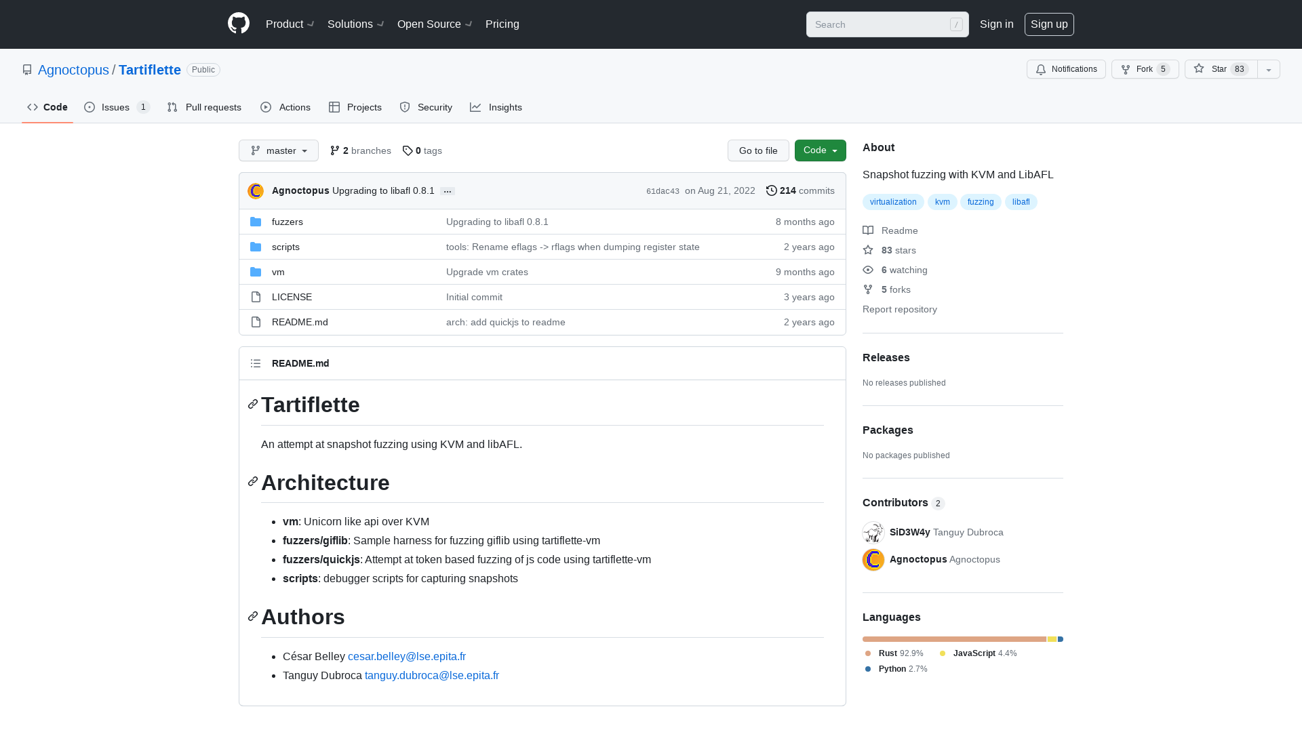
Task: Click the Notifications button
Action: click(x=1066, y=69)
